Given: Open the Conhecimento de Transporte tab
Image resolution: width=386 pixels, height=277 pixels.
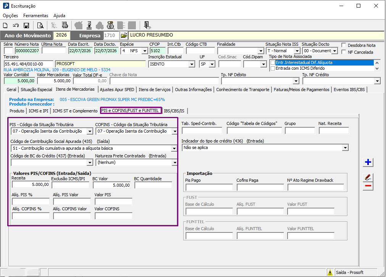Looking at the screenshot, I should click(243, 90).
